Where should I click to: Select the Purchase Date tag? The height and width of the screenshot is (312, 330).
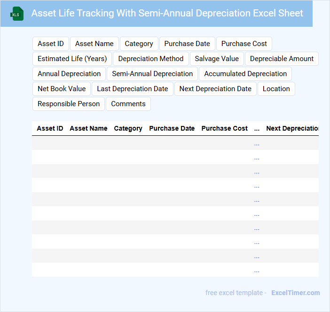point(187,44)
